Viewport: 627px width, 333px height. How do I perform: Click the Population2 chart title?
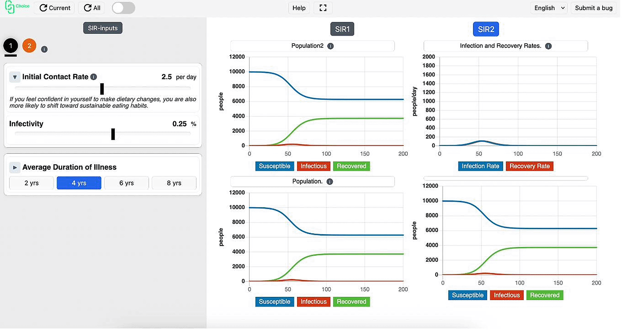(x=307, y=46)
